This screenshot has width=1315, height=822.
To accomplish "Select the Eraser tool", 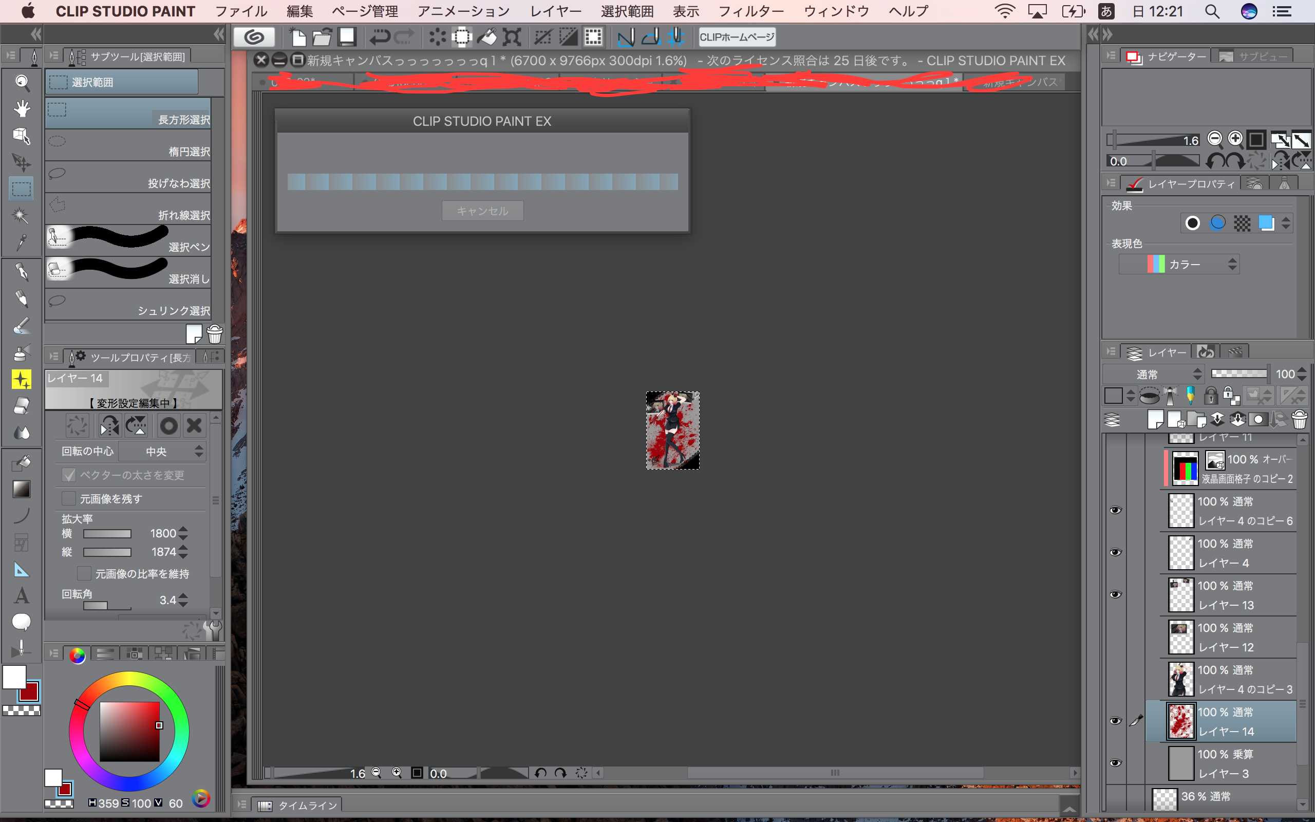I will 22,405.
